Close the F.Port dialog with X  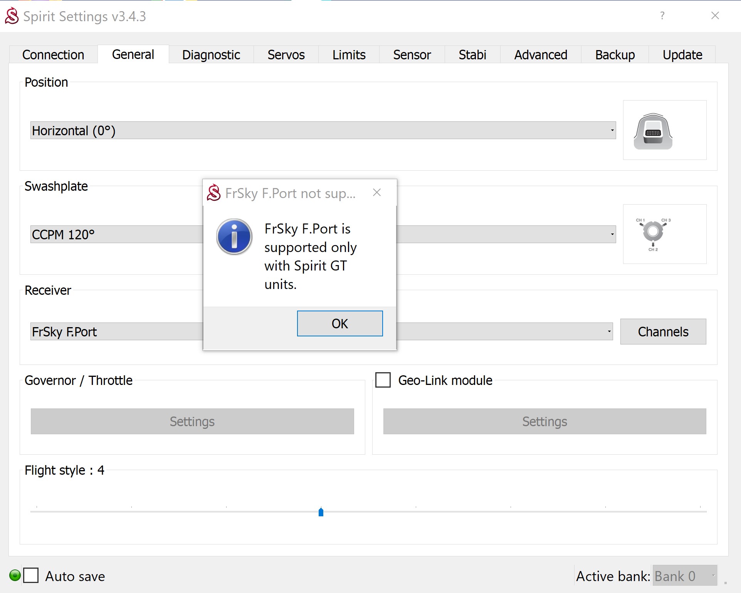coord(377,193)
